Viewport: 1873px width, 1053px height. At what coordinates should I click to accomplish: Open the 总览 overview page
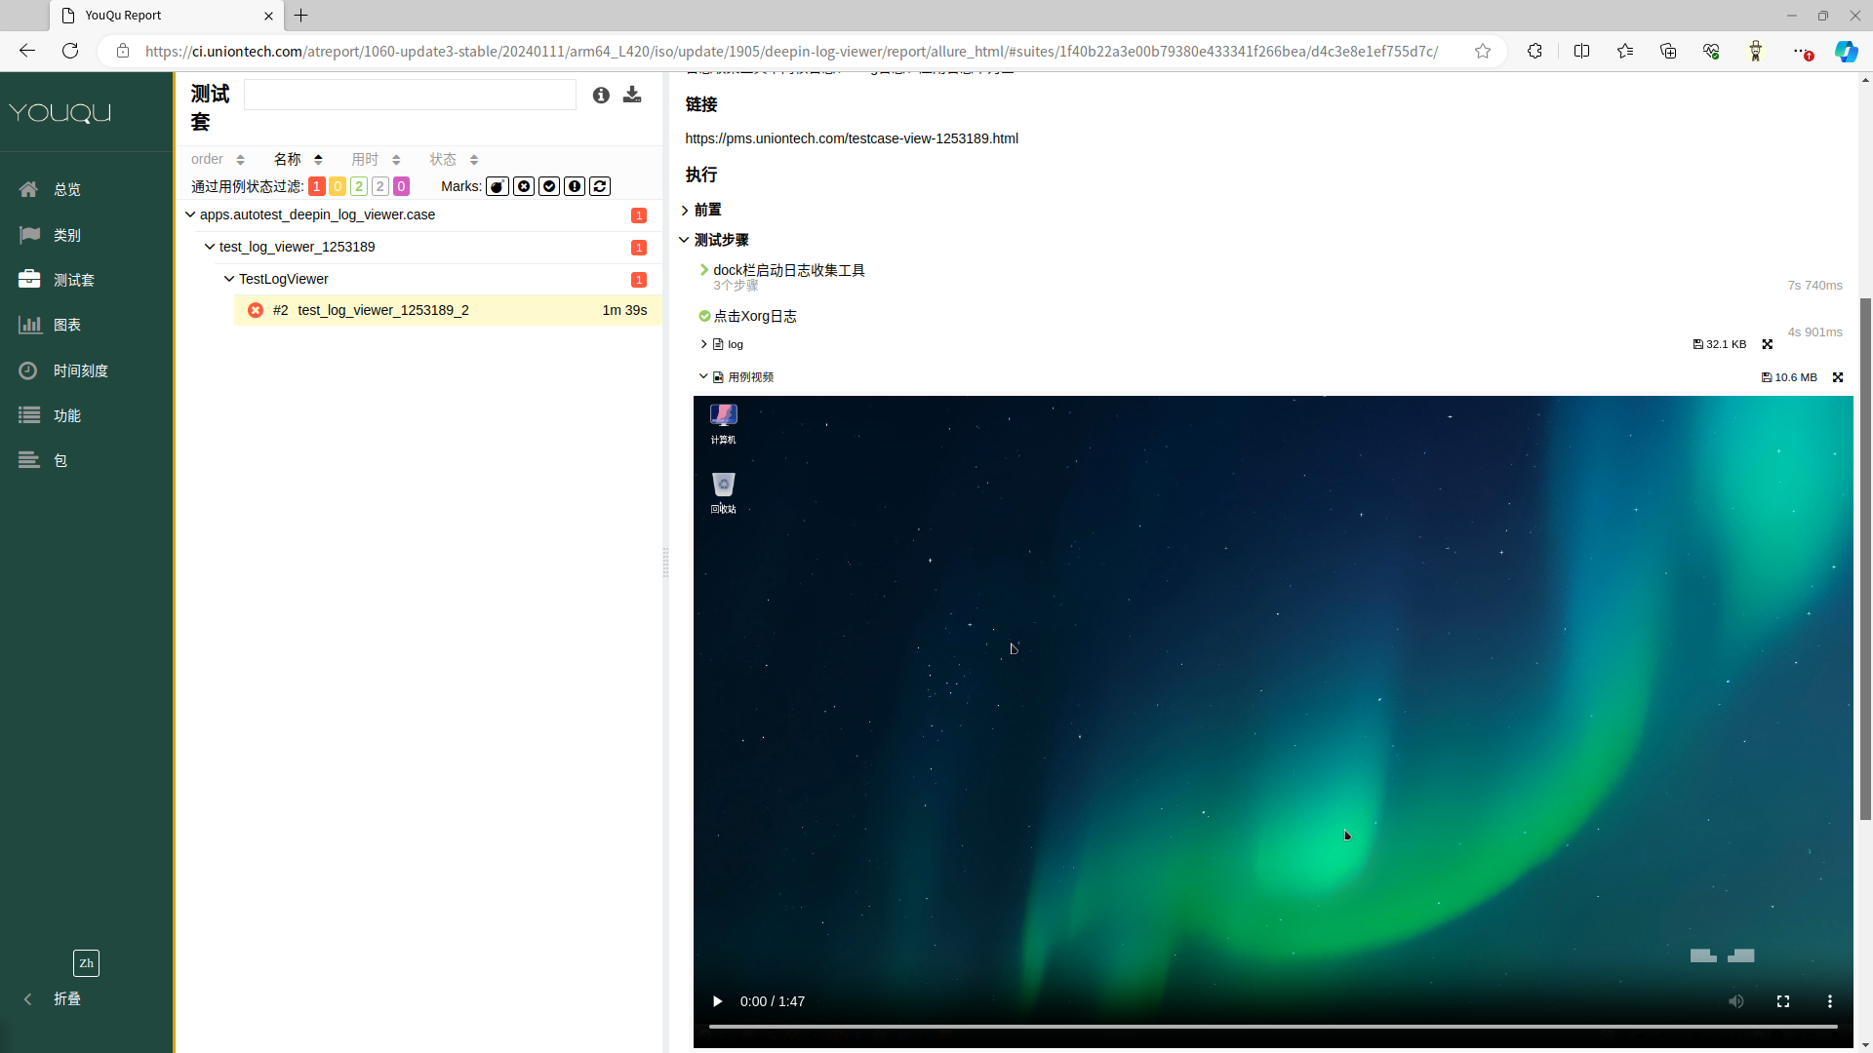coord(66,189)
